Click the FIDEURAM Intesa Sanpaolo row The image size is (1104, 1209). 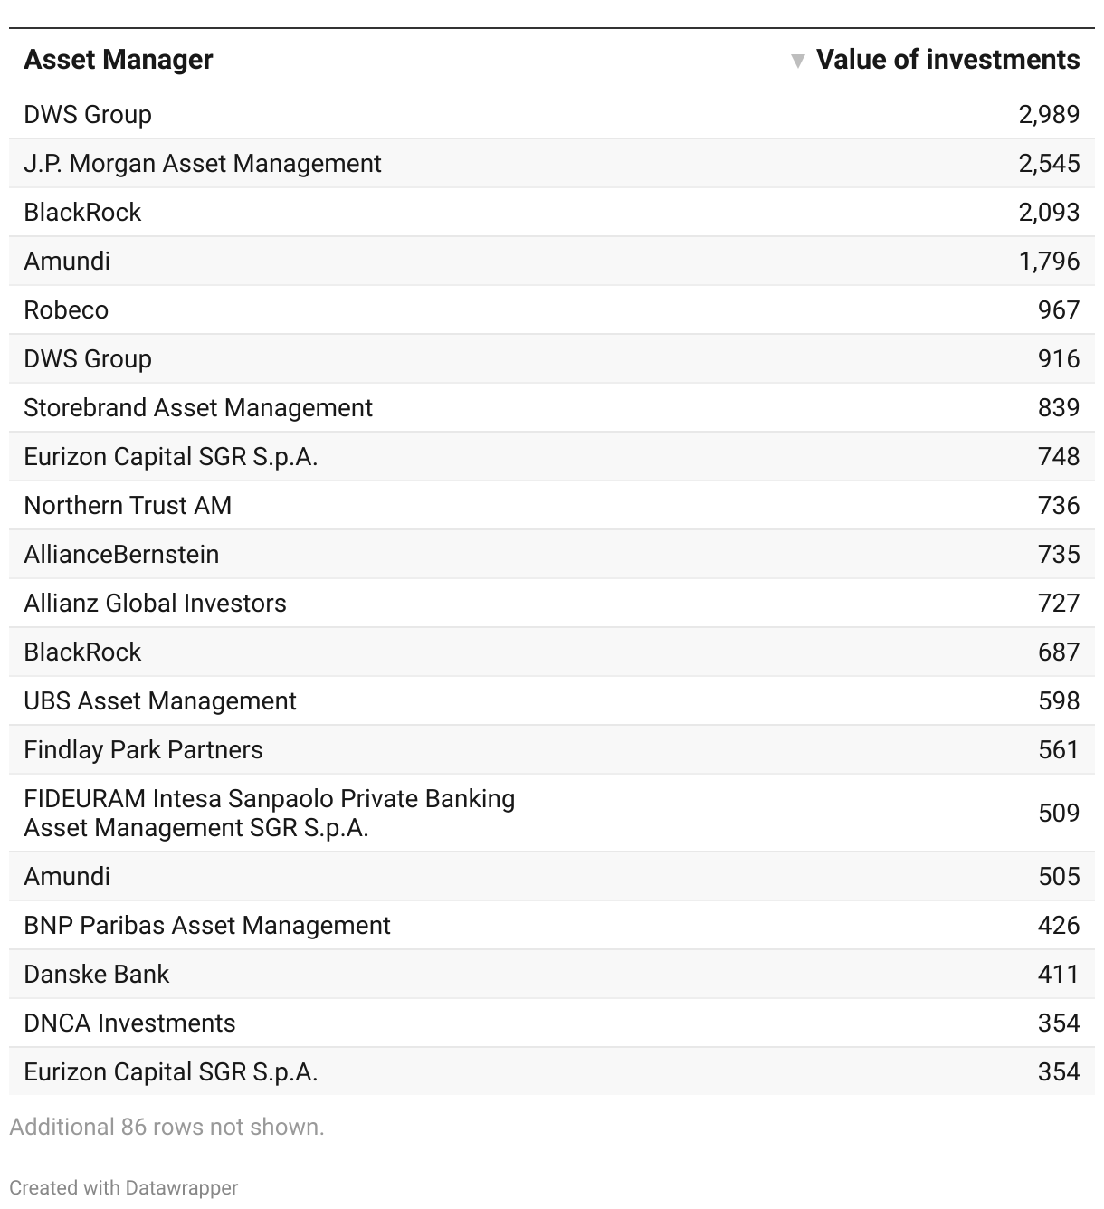click(552, 814)
